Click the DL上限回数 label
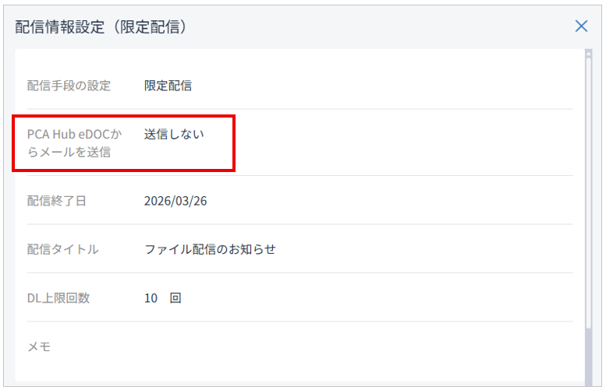Viewport: 606px width, 390px height. click(58, 298)
